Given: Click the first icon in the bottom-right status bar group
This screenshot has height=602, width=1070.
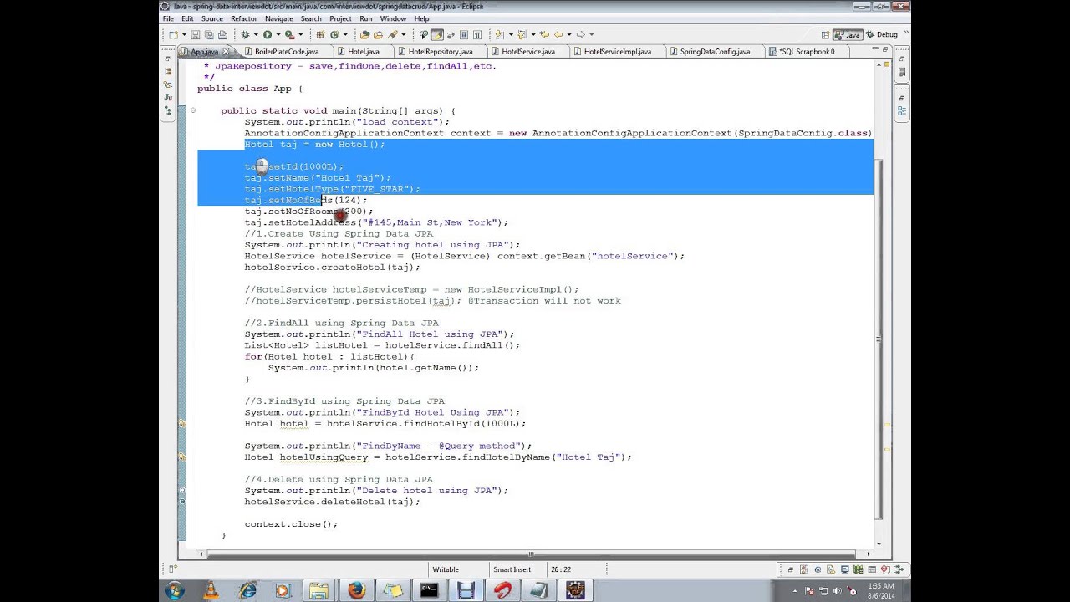Looking at the screenshot, I should pyautogui.click(x=791, y=569).
